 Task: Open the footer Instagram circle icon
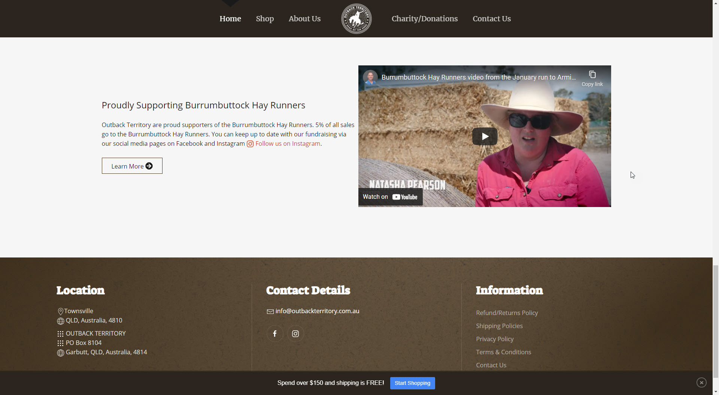(295, 334)
